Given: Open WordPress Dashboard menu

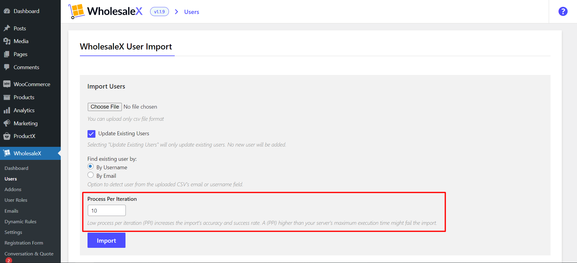Looking at the screenshot, I should [30, 11].
